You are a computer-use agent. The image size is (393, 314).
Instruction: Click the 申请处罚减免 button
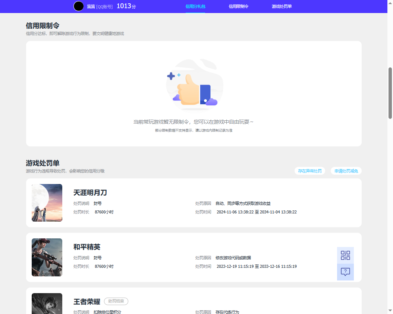click(x=346, y=171)
